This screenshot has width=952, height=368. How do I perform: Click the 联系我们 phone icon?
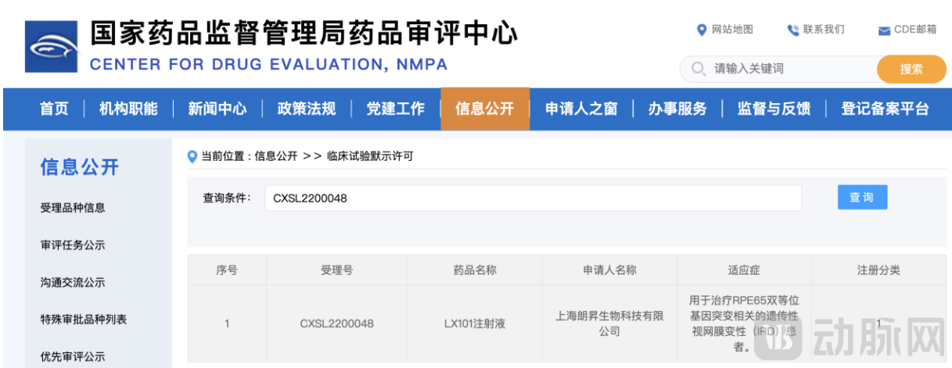pyautogui.click(x=792, y=30)
